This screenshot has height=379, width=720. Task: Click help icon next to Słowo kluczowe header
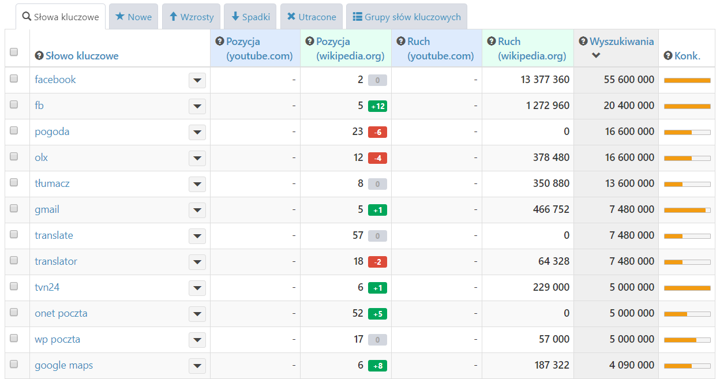[x=39, y=56]
